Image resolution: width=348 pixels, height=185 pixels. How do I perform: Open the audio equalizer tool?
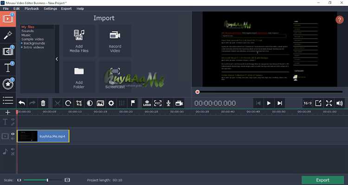122,103
